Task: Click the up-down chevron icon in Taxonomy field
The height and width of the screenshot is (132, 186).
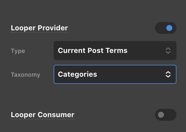Action: click(x=168, y=74)
